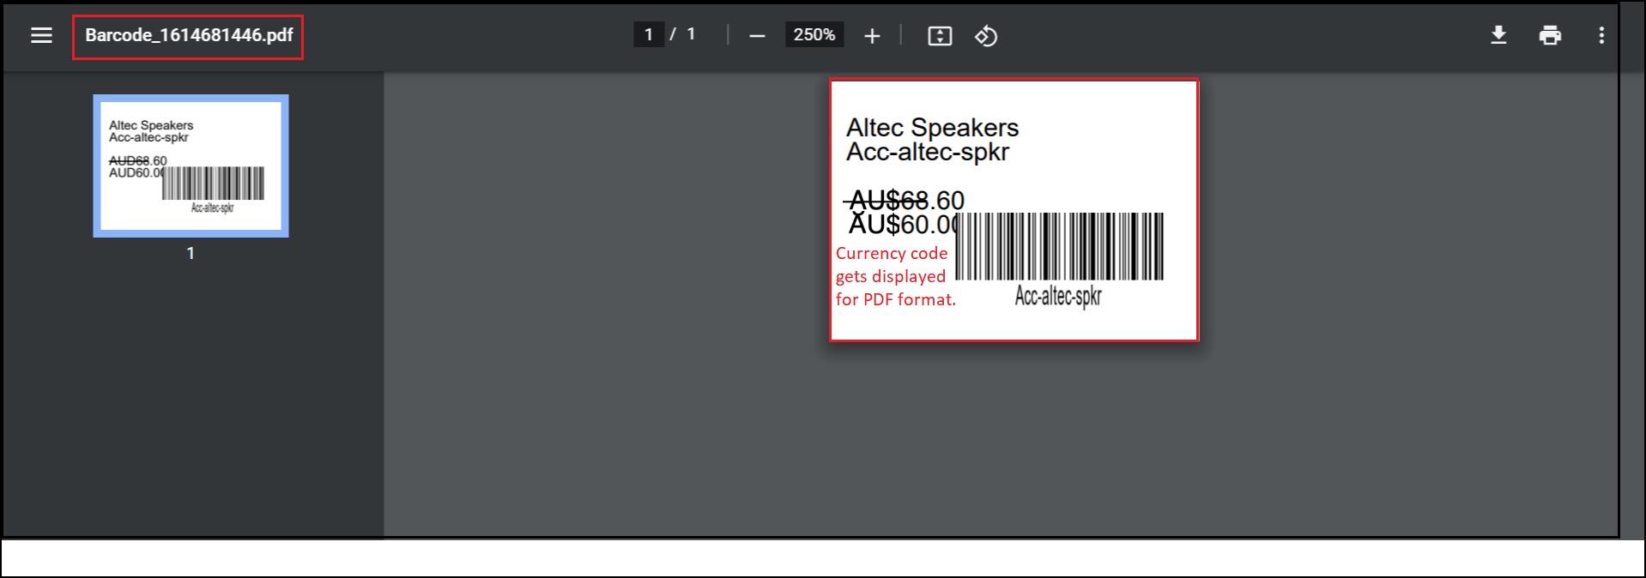Open the more actions three-dot menu

(1601, 35)
